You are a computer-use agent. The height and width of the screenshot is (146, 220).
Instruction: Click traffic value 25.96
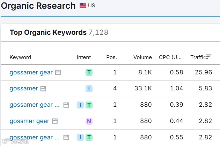[x=204, y=72]
